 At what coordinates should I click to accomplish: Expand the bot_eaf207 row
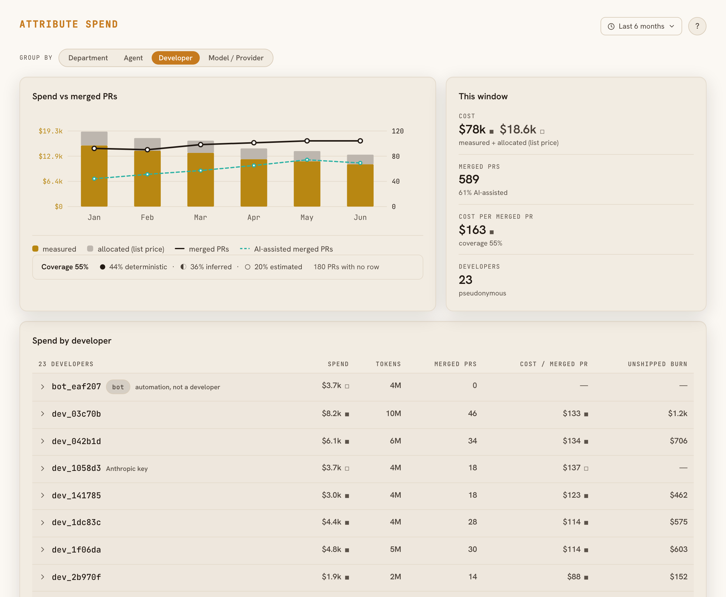tap(42, 387)
